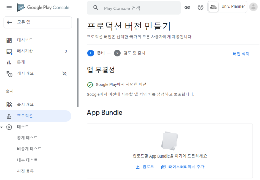
Task: Open 공개 테스트 sub-item
Action: [x=27, y=138]
